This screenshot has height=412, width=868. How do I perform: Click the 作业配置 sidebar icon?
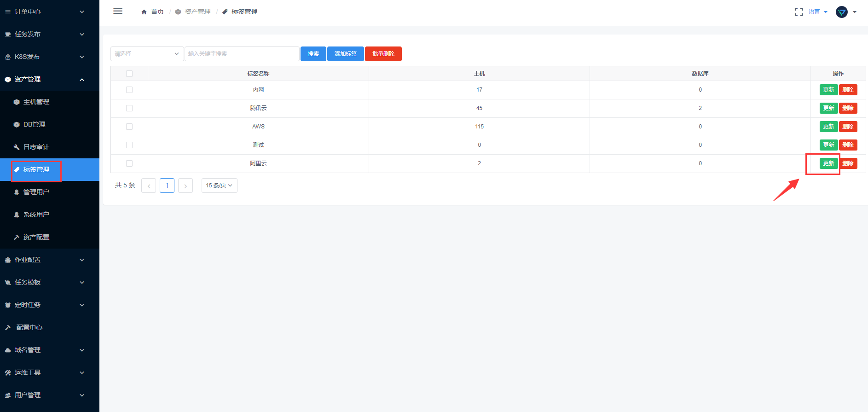click(x=8, y=260)
